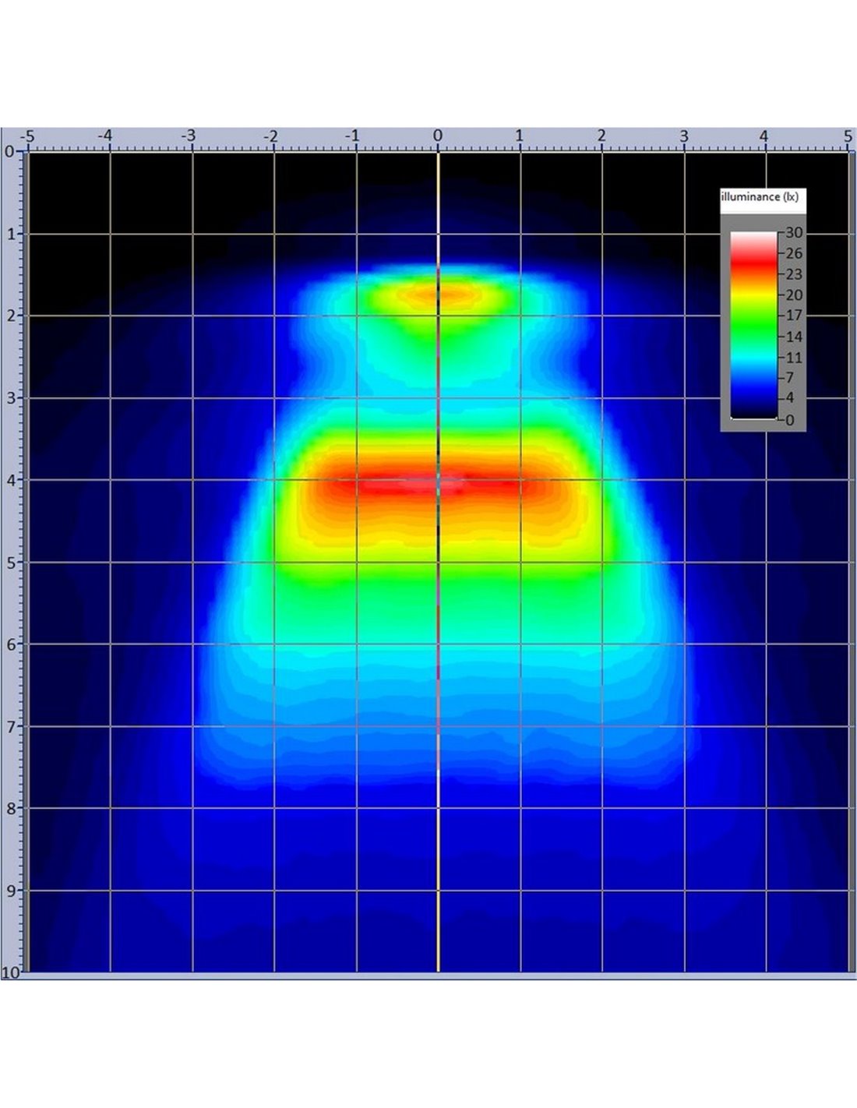
Task: Click the 10 label on left axis
Action: pos(10,972)
